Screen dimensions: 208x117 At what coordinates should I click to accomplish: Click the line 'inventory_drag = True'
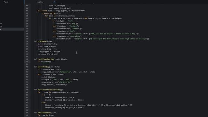click(x=47, y=49)
